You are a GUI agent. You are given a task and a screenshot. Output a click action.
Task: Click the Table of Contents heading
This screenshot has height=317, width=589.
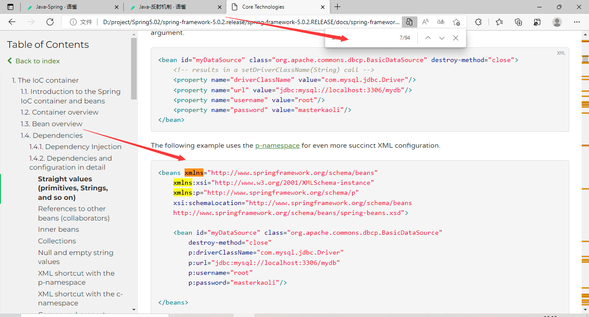click(48, 45)
